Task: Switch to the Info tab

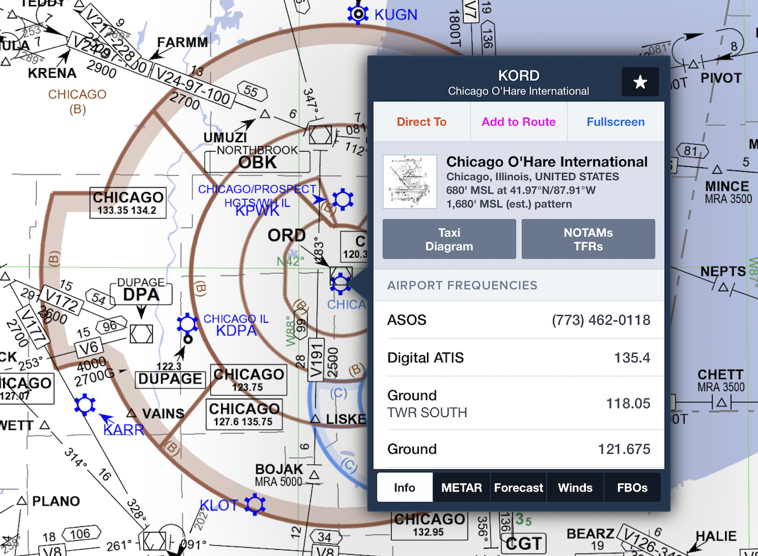Action: pyautogui.click(x=404, y=488)
